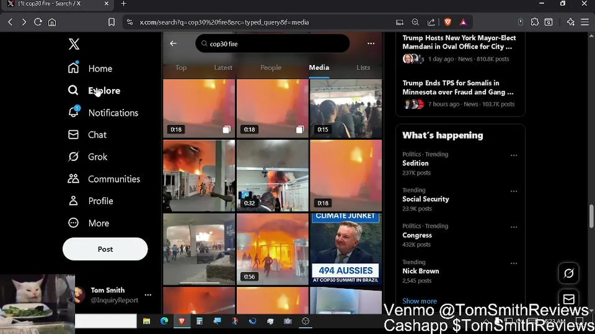The width and height of the screenshot is (595, 334).
Task: Open the zoom magnifier icon in address bar
Action: coord(415,22)
